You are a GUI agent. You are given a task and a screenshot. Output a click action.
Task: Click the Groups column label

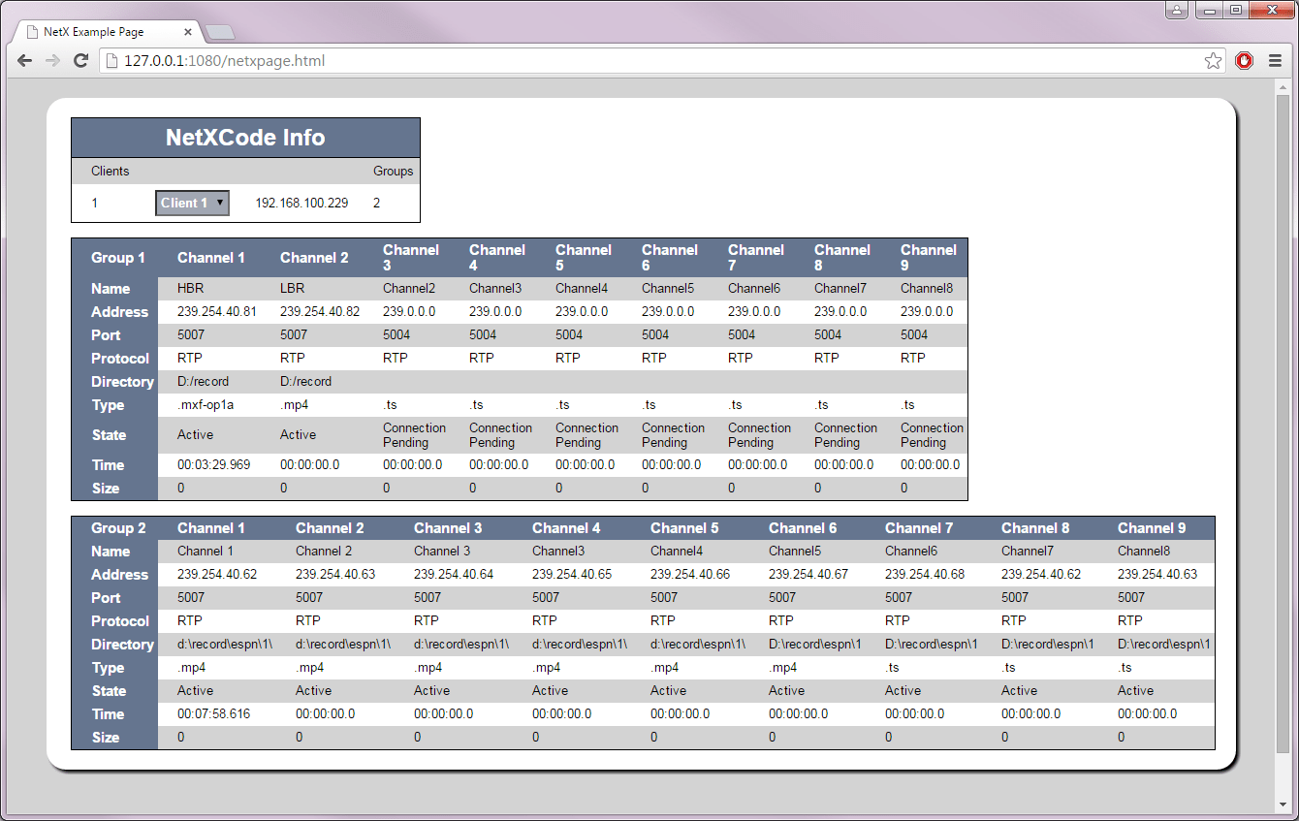pos(393,171)
